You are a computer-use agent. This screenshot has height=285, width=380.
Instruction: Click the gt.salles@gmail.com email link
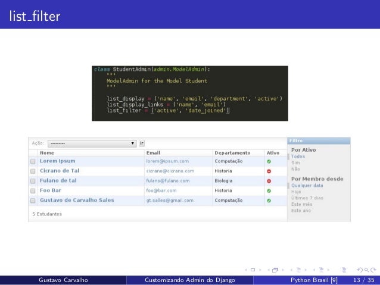pyautogui.click(x=170, y=201)
